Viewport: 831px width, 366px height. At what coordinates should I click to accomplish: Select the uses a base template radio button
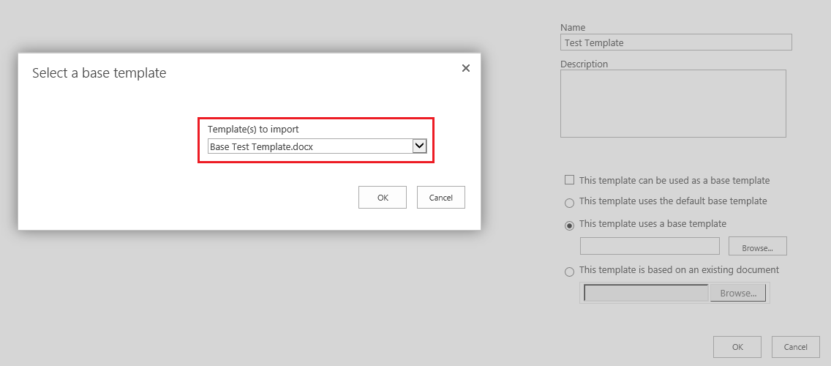569,225
